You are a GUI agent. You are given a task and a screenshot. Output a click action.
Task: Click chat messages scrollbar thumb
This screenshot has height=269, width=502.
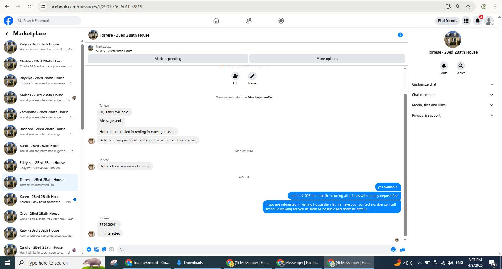coord(405,165)
